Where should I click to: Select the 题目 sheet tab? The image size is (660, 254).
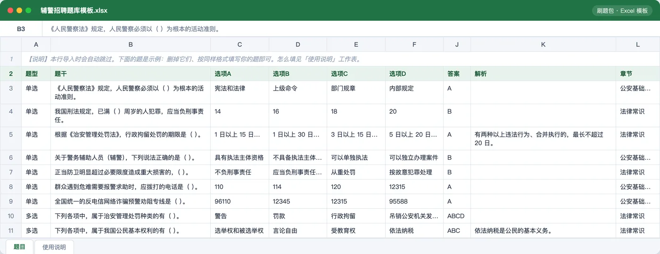click(x=19, y=247)
